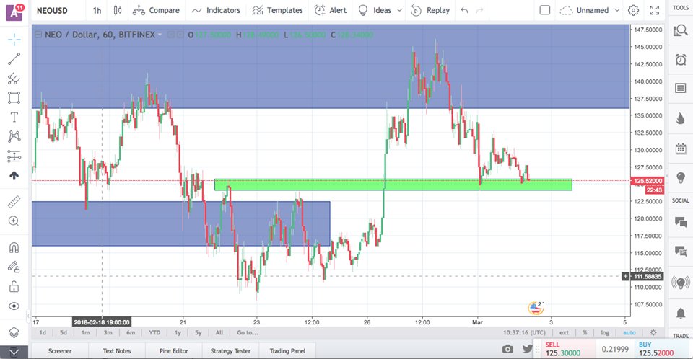Click the zoom in magnifier tool
This screenshot has width=693, height=359.
[14, 221]
